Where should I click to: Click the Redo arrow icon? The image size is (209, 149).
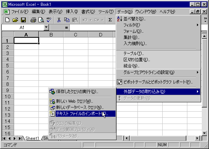(97, 20)
